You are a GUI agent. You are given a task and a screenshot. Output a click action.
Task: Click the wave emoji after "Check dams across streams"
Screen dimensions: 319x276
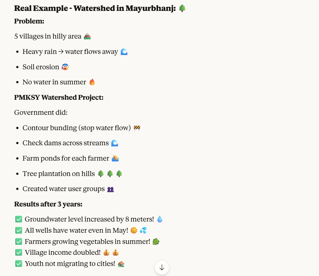click(x=115, y=143)
